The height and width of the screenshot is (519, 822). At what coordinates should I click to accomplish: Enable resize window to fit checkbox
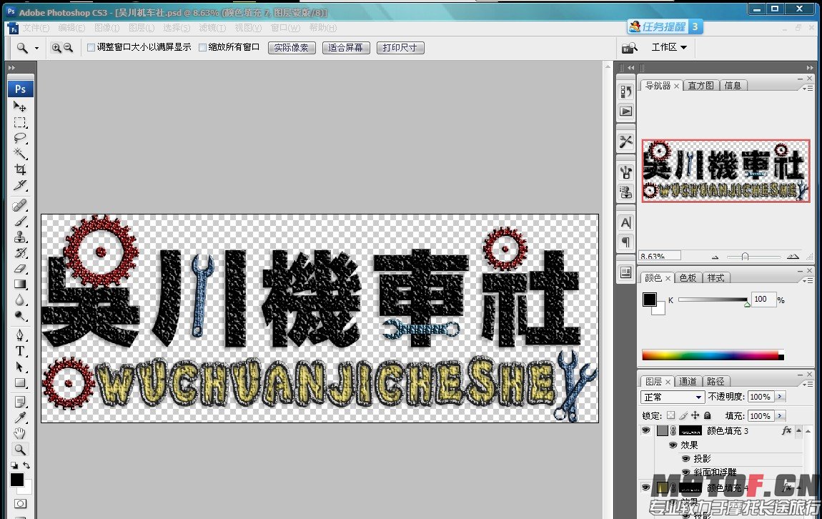[x=91, y=48]
